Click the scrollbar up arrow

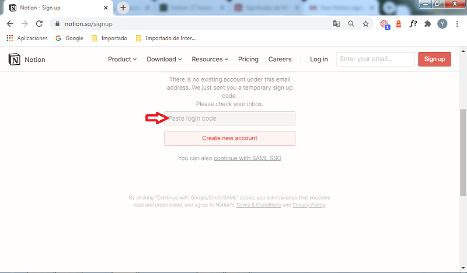(x=463, y=51)
